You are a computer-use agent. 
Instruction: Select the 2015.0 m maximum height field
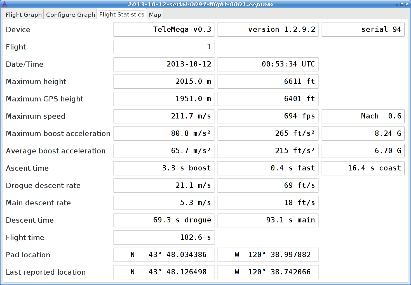(164, 82)
